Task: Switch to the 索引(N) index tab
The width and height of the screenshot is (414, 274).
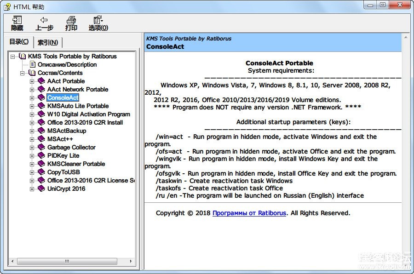Action: tap(48, 42)
